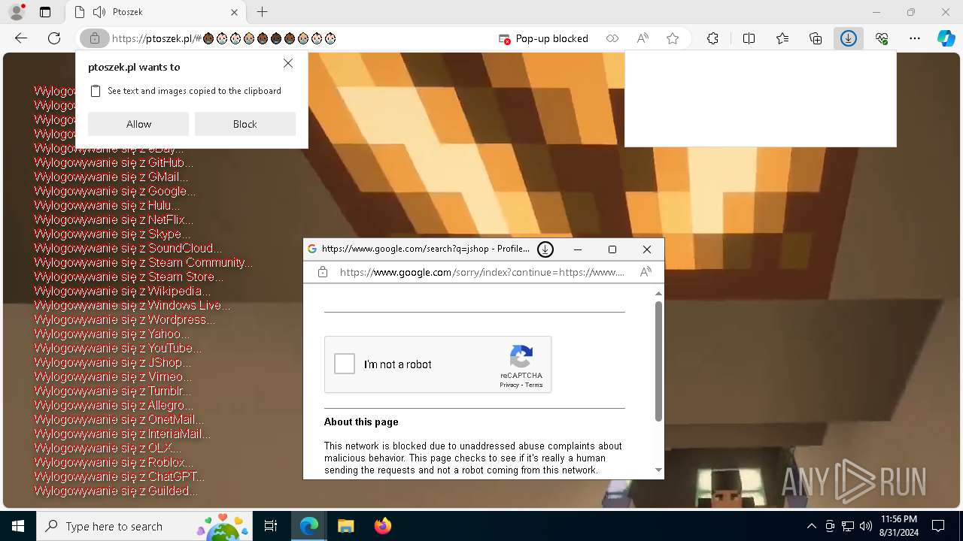Open the tab actions menu icon
Viewport: 963px width, 541px height.
(45, 12)
